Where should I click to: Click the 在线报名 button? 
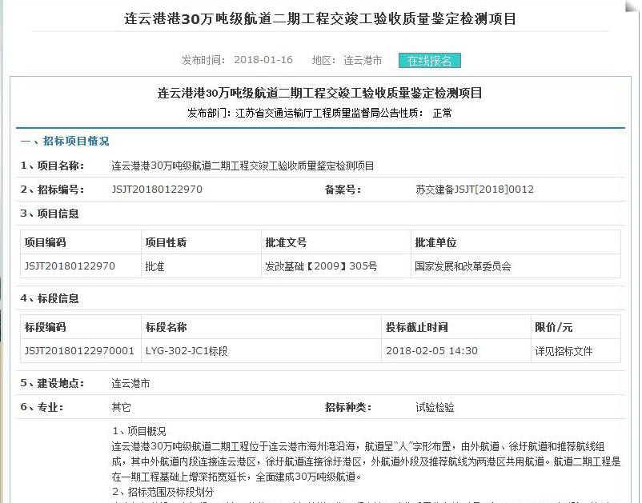point(429,61)
